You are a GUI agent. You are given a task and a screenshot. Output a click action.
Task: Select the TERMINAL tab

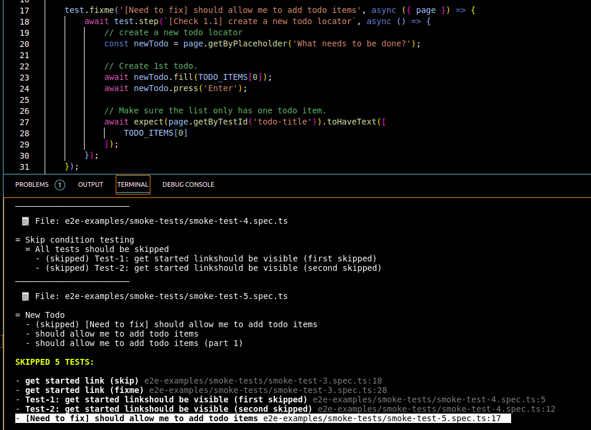click(x=133, y=184)
